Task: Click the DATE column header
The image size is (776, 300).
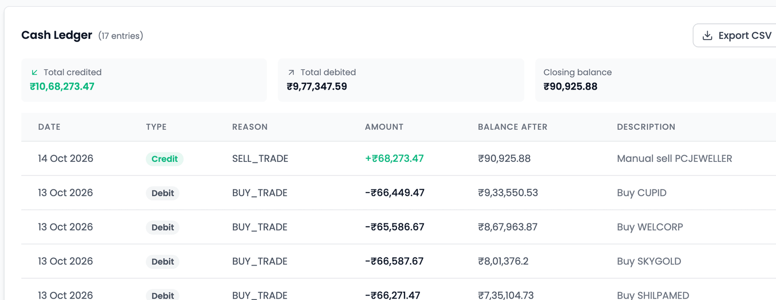Action: pos(49,127)
